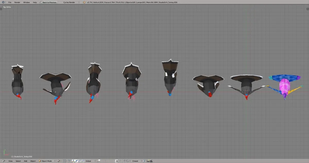Screen dimensions: 309x163
Task: Open the viewport shading sphere selector
Action: point(59,161)
